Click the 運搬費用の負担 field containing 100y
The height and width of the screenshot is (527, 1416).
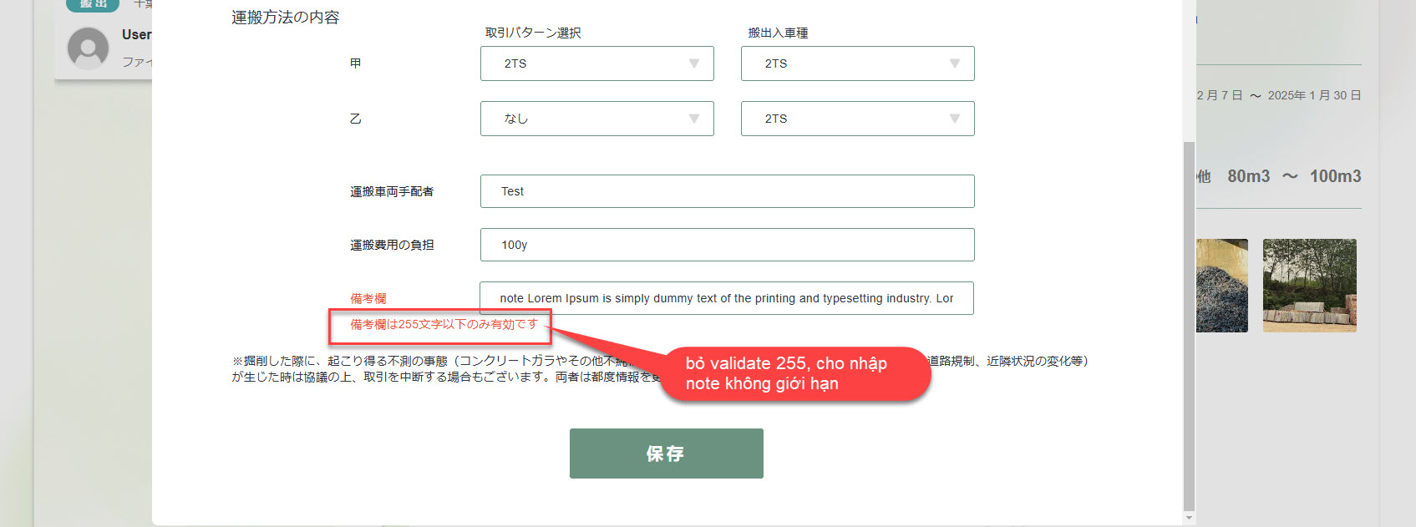point(727,245)
